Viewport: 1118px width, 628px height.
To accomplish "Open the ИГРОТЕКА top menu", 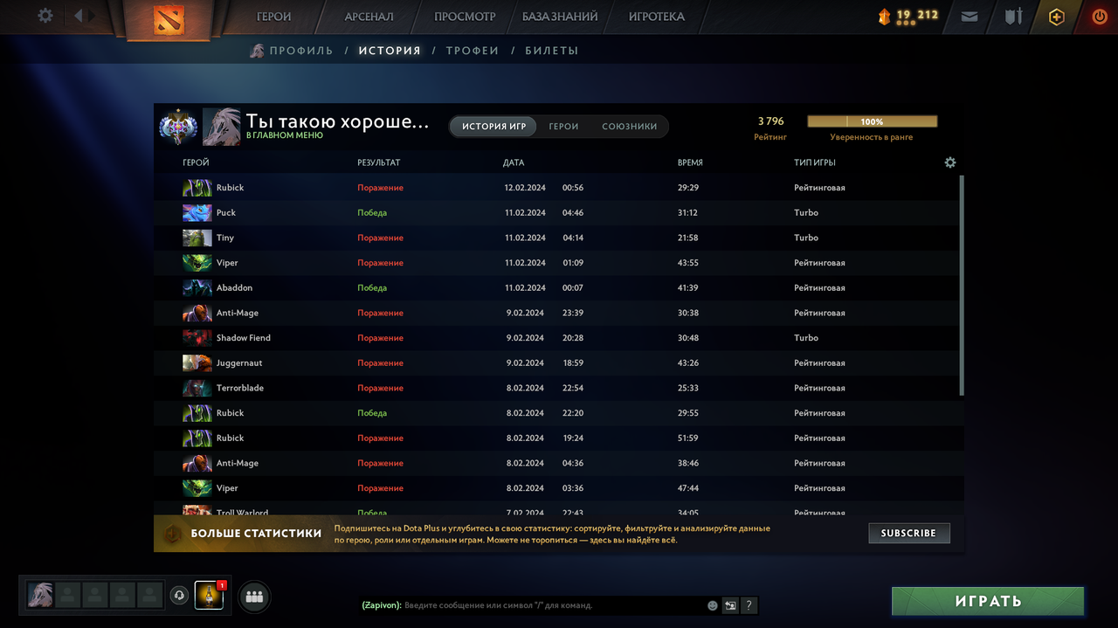I will (657, 17).
